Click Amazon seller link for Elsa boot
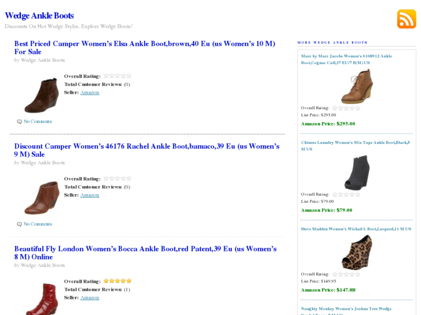421x315 pixels. coord(90,92)
